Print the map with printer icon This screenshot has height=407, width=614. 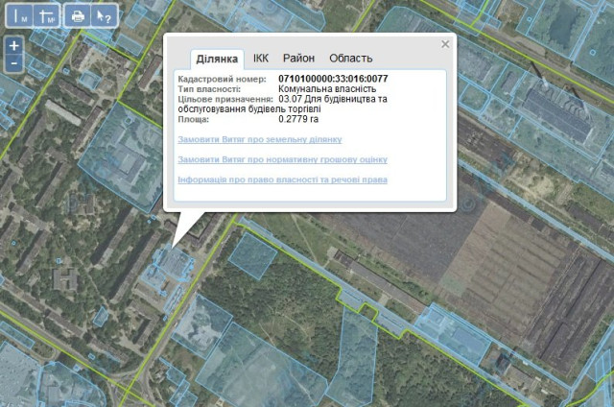click(78, 15)
